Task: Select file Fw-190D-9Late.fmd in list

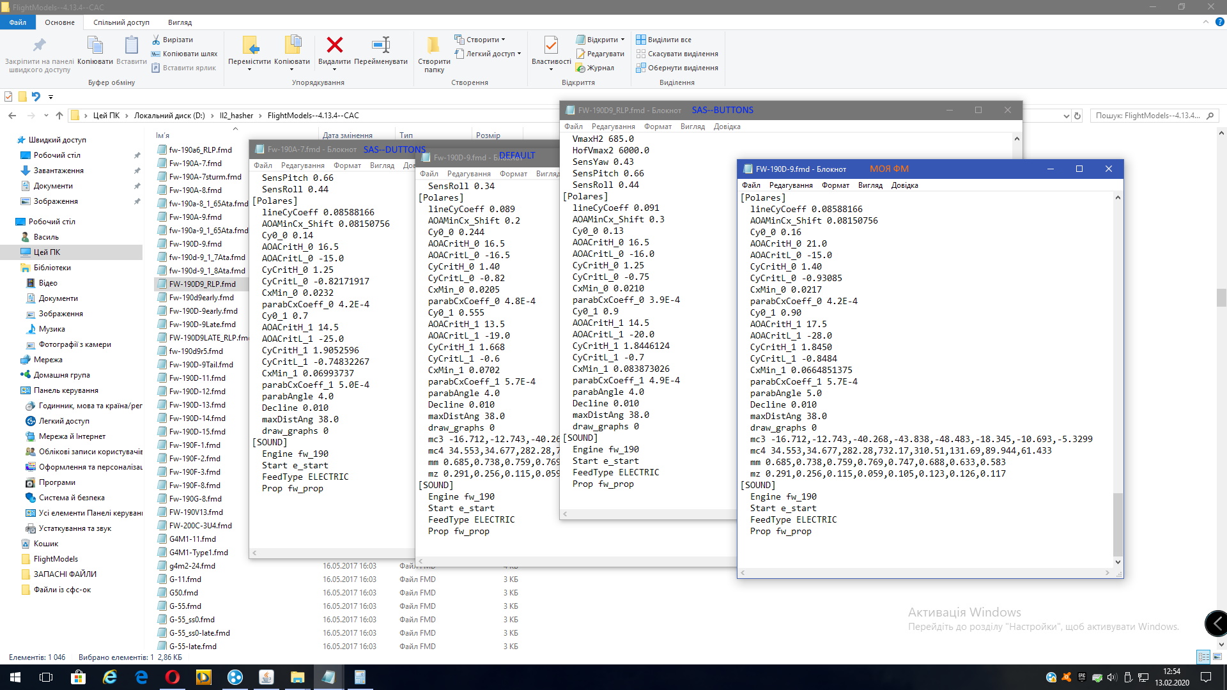Action: (202, 325)
